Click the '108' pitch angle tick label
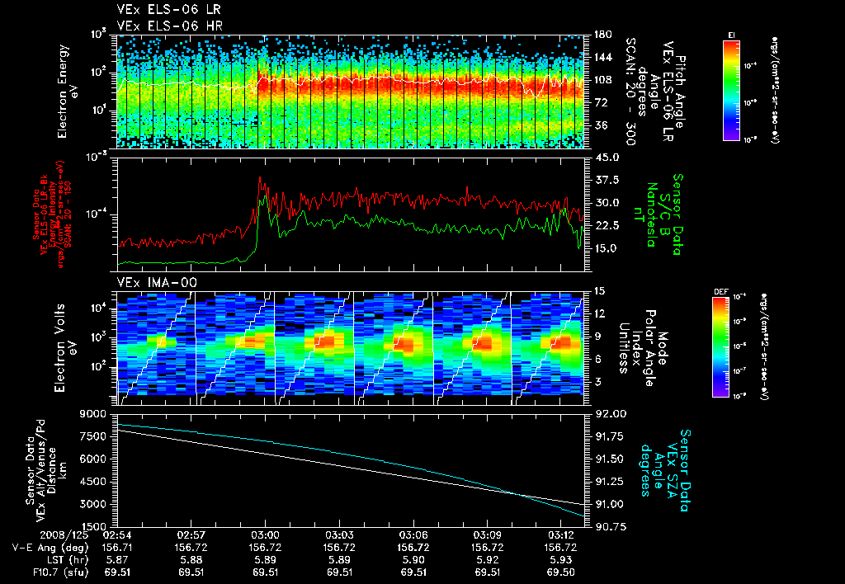The image size is (845, 584). point(603,80)
